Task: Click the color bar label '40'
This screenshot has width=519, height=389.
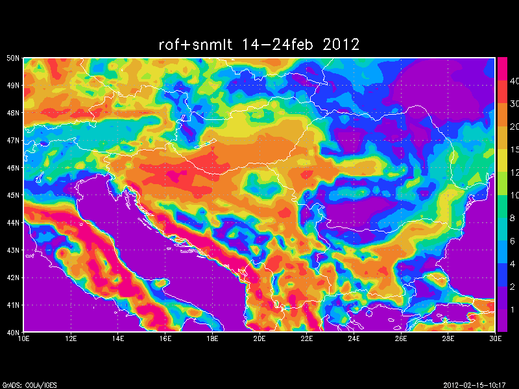Action: [514, 81]
